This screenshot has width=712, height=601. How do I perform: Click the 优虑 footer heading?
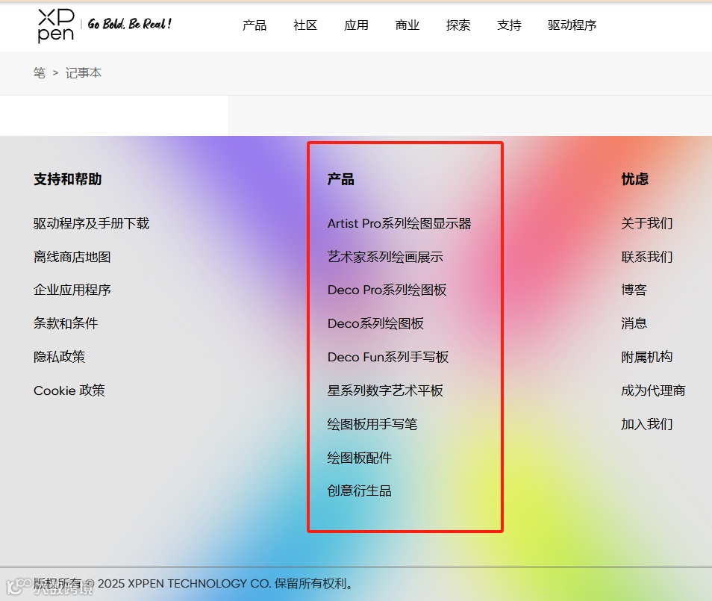635,179
